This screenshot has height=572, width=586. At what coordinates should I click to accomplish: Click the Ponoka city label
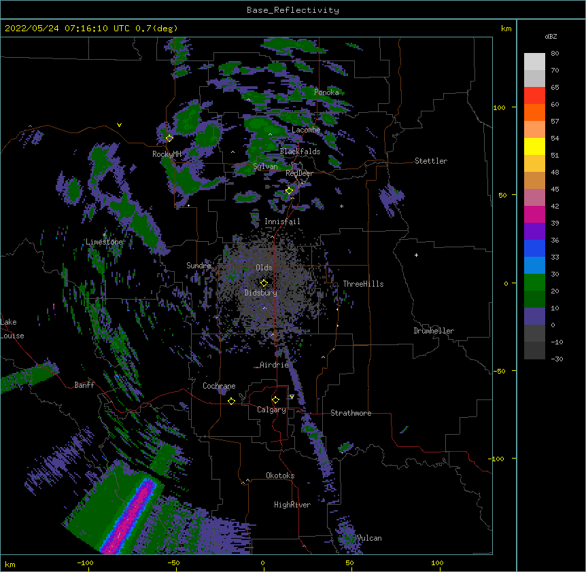(326, 92)
